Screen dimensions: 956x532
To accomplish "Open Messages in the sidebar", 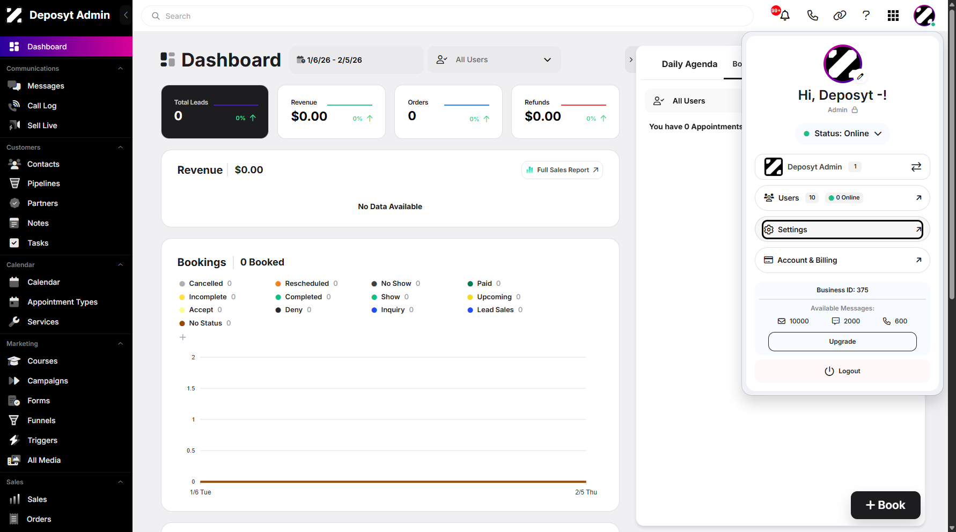I will pos(66,86).
